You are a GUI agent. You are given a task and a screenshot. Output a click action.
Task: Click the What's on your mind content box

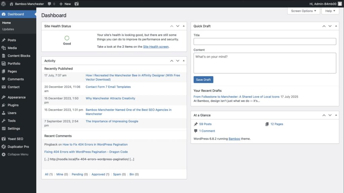(x=265, y=63)
